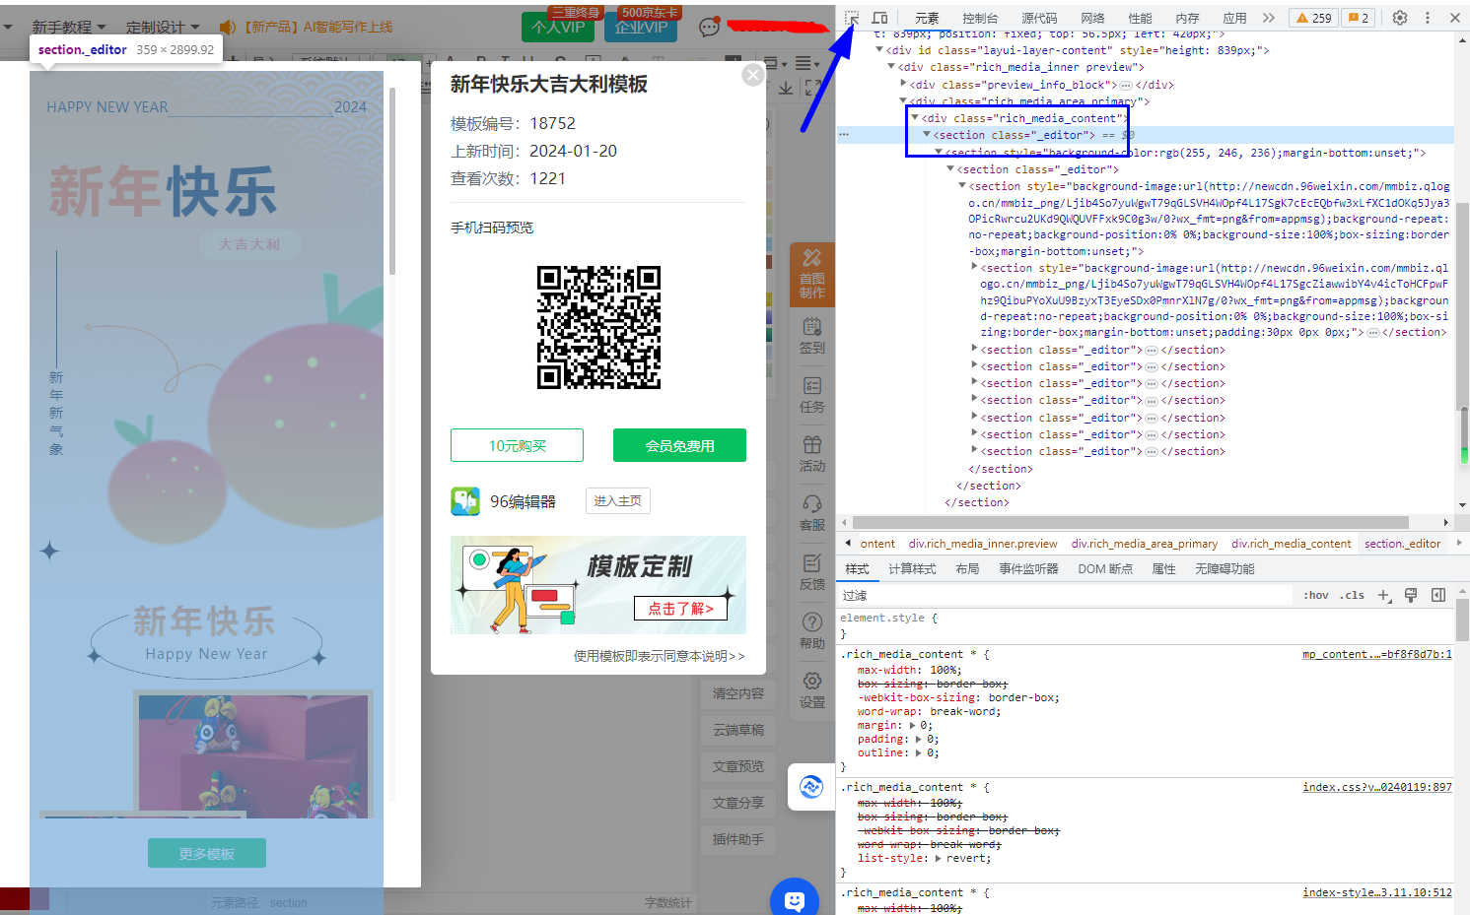1470x915 pixels.
Task: Open the 定制设计 dropdown menu
Action: coord(163,28)
